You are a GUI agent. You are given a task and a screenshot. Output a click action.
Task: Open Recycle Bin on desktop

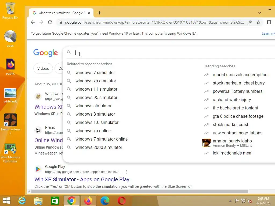(x=10, y=11)
